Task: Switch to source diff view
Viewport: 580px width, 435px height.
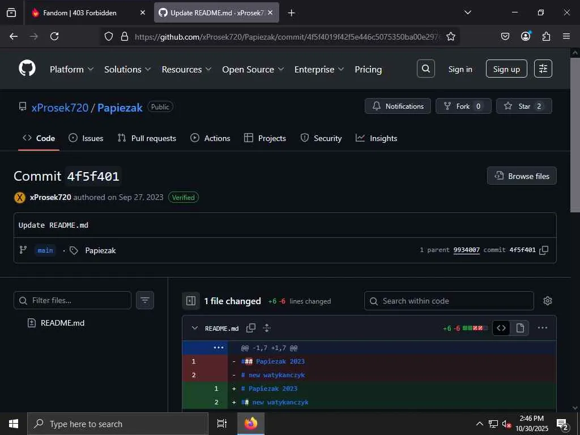Action: tap(501, 328)
